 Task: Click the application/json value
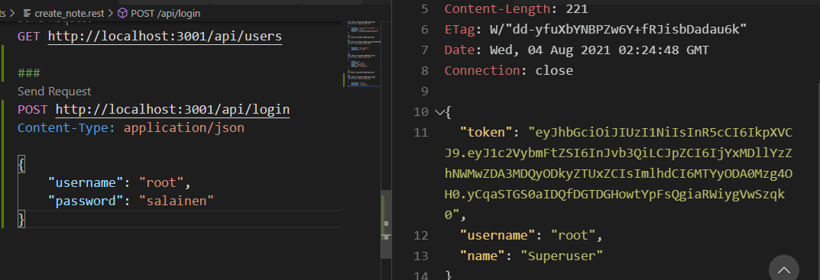click(x=184, y=128)
